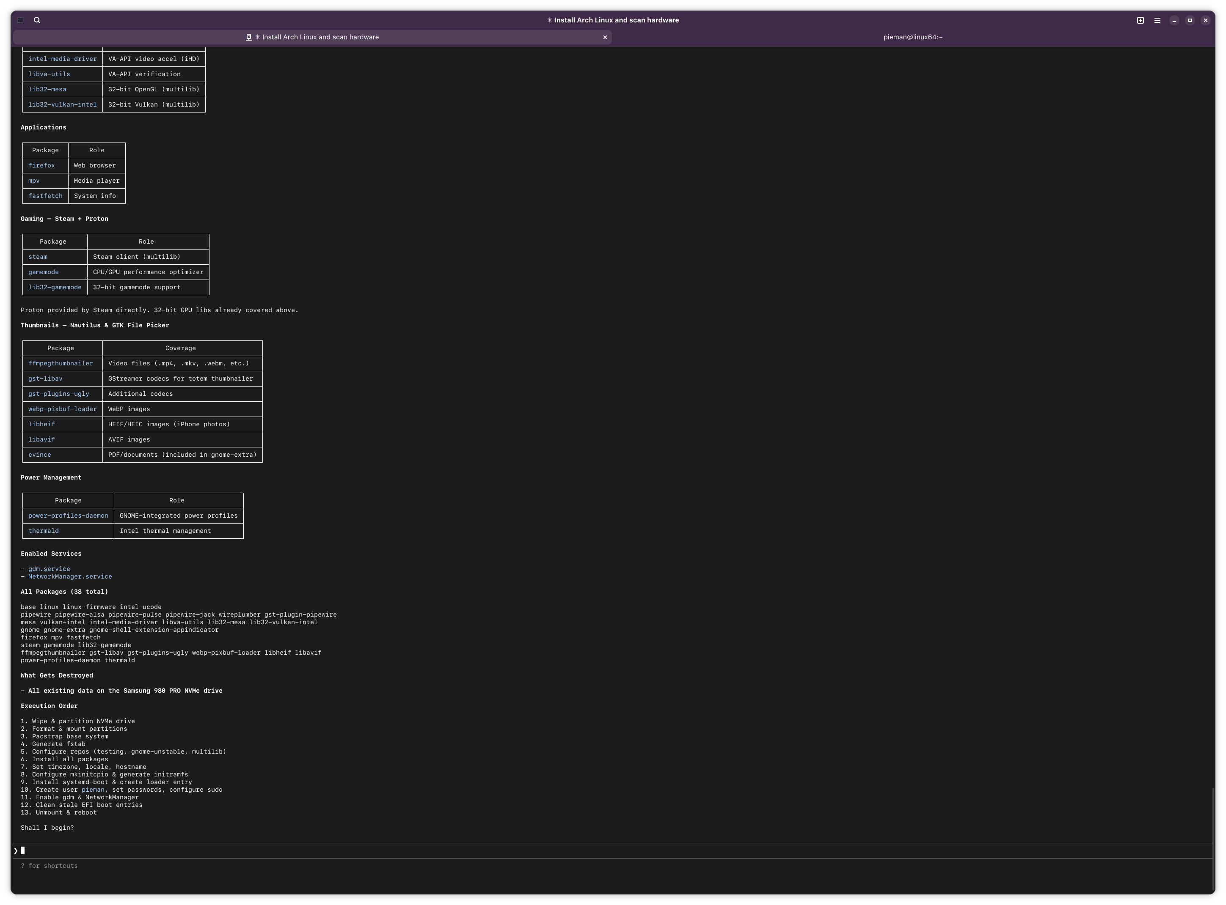Switch to the pieman@linux64:~ tab

pos(912,37)
